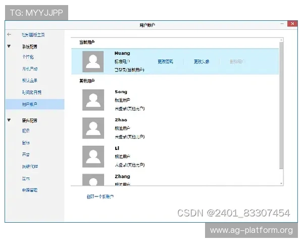Open Huang's avatar picture

coord(93,62)
